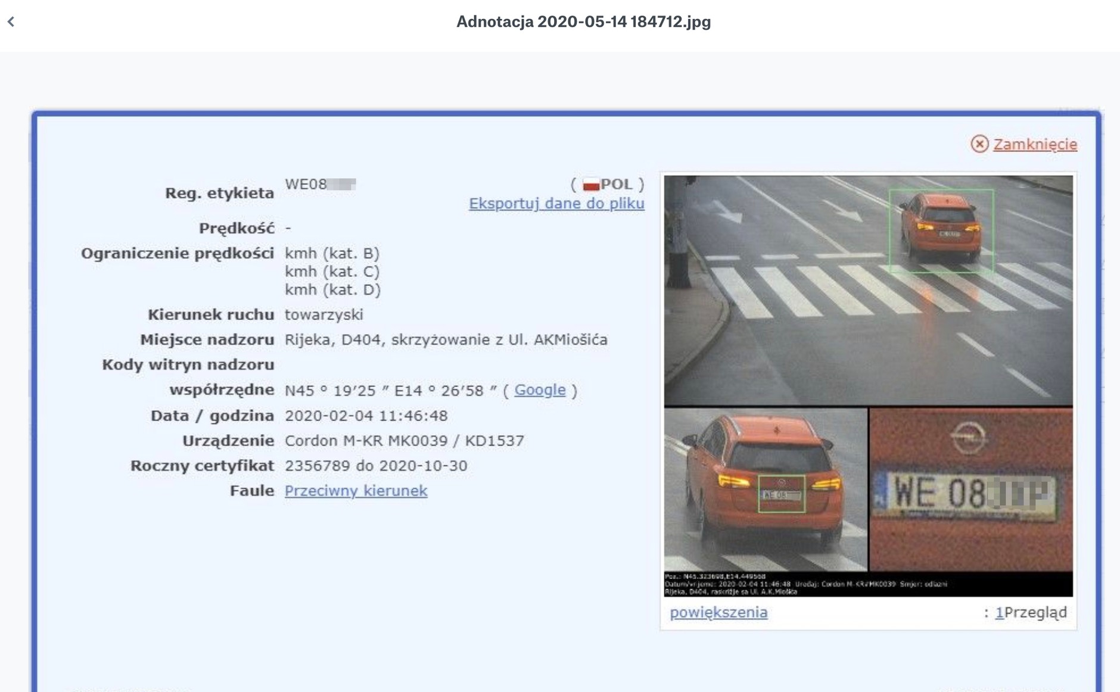Click the file title Adnotacja 2020-05-14 184712.jpg
This screenshot has height=692, width=1120.
pyautogui.click(x=583, y=22)
